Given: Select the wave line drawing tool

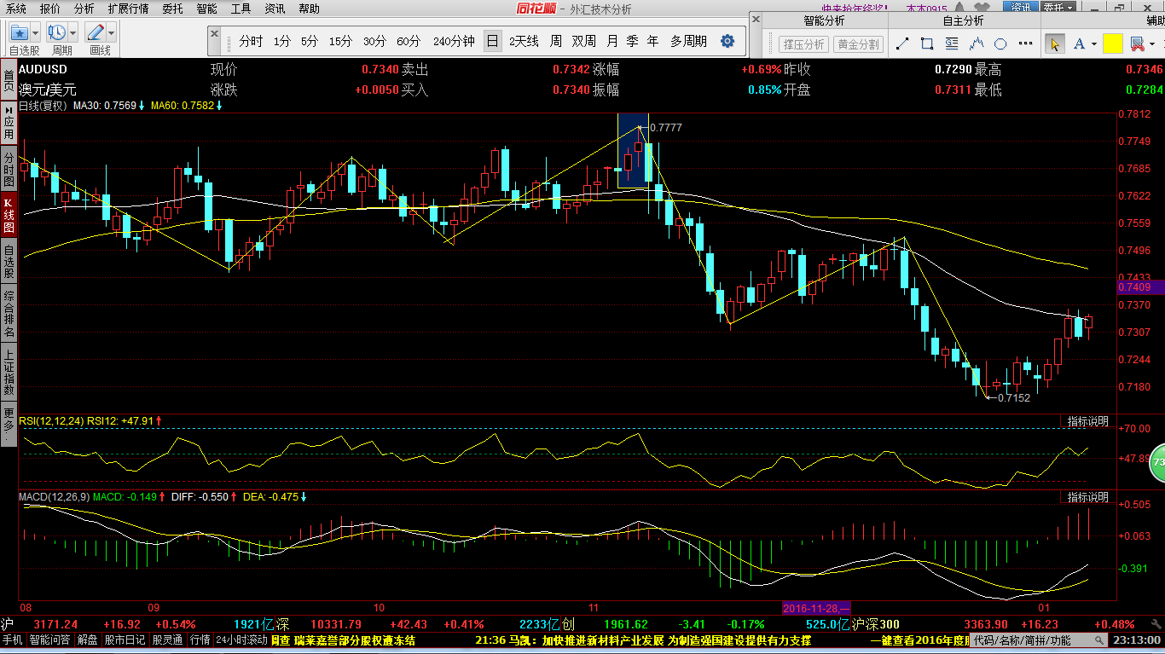Looking at the screenshot, I should click(977, 43).
